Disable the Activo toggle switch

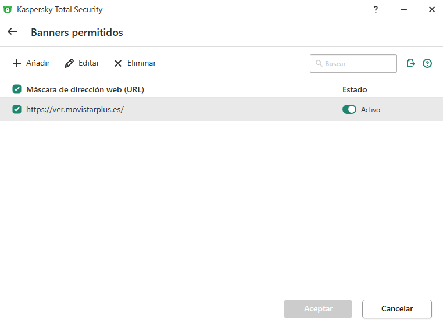[349, 109]
